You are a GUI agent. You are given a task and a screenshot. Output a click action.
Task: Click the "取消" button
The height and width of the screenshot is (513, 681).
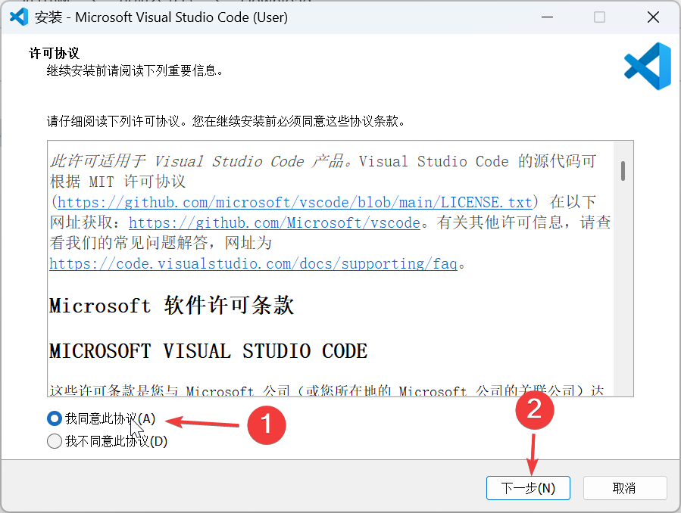coord(624,488)
